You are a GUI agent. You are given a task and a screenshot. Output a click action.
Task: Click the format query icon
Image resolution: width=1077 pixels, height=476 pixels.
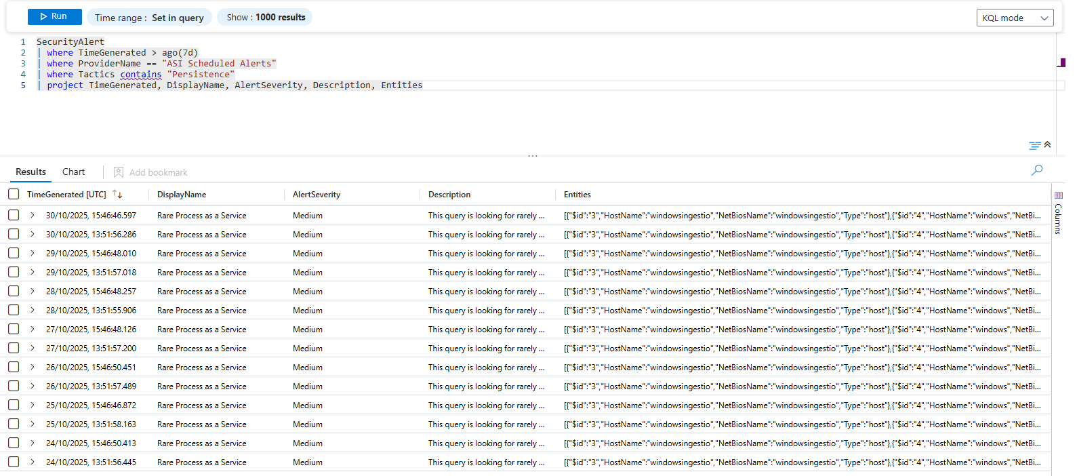point(1034,145)
